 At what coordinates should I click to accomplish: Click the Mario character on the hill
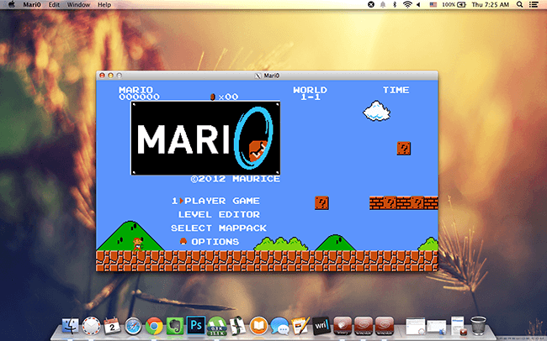(x=138, y=244)
